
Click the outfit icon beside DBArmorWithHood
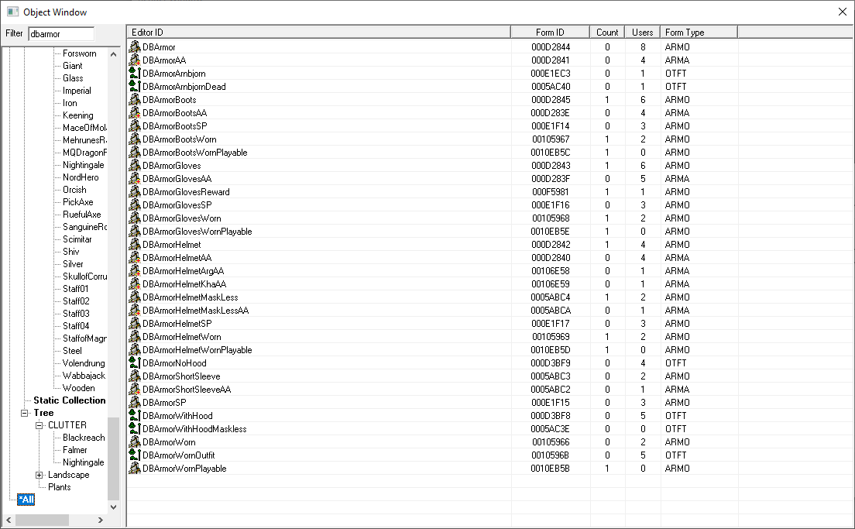[135, 416]
